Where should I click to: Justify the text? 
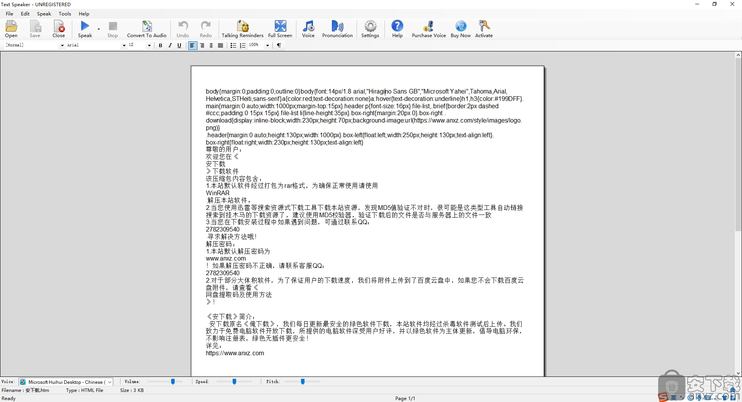point(220,45)
